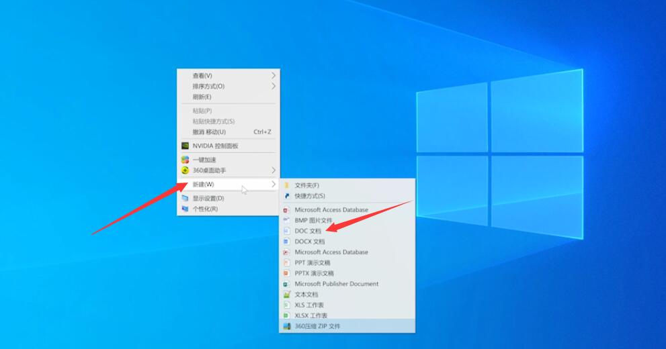Create a new DOC 文档
The width and height of the screenshot is (666, 349).
coord(347,231)
